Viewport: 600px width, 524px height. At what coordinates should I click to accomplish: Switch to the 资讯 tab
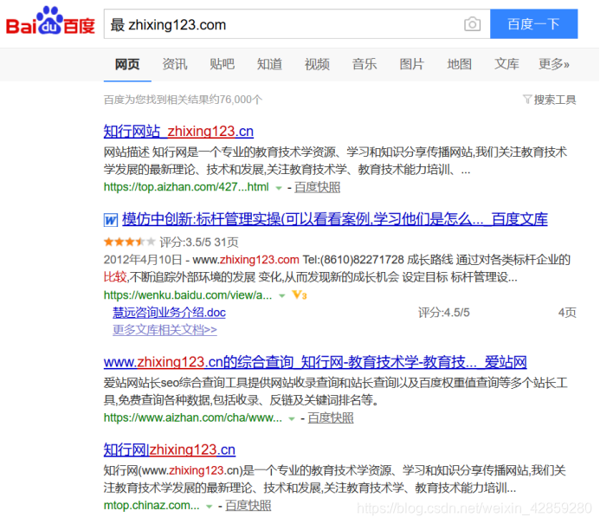coord(175,64)
